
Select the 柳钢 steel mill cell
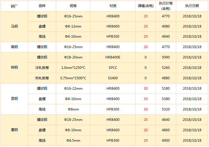click(14, 67)
